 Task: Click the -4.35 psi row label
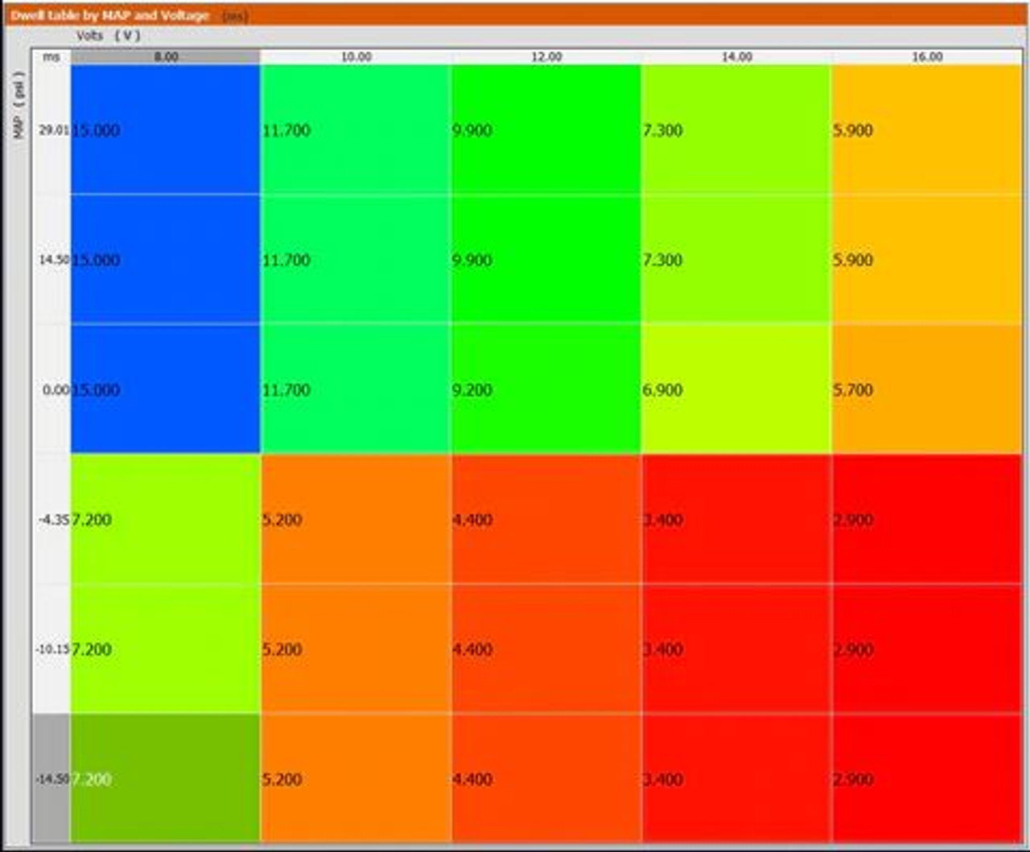pos(52,520)
